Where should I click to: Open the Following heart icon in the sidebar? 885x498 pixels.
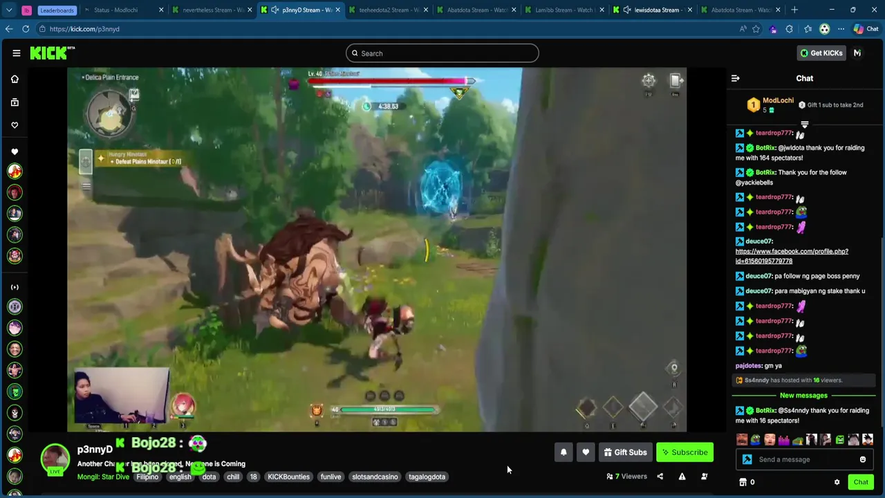pos(15,125)
